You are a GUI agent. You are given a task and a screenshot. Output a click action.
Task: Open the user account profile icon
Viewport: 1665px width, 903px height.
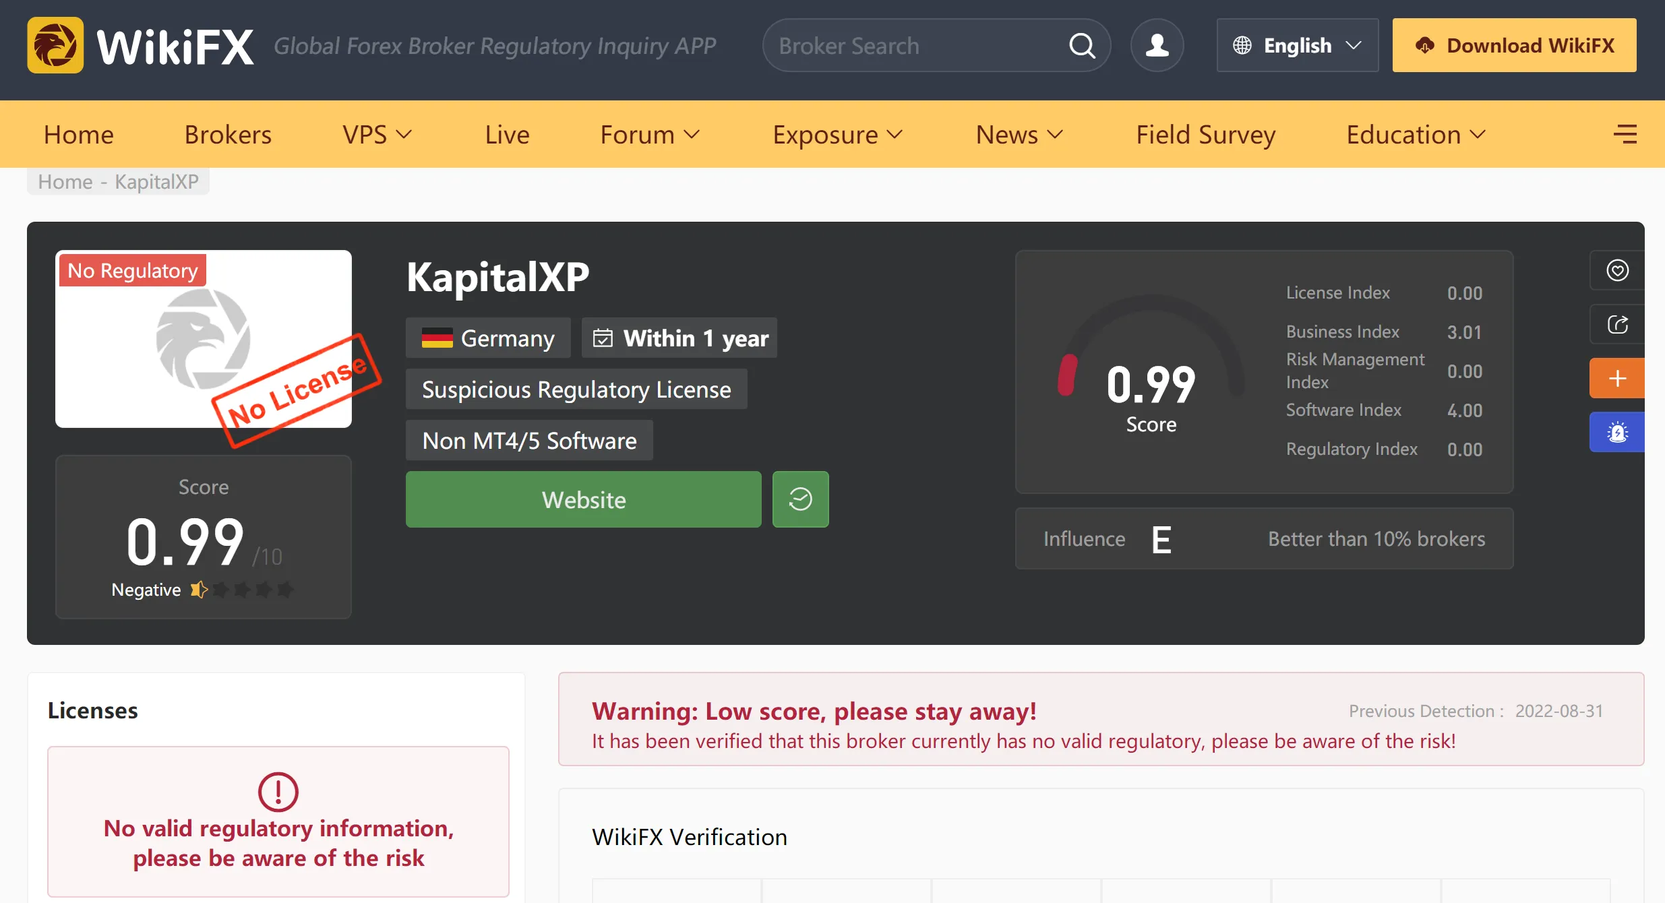point(1157,45)
